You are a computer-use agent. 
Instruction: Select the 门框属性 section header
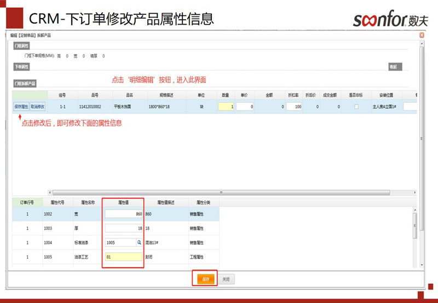pos(22,46)
